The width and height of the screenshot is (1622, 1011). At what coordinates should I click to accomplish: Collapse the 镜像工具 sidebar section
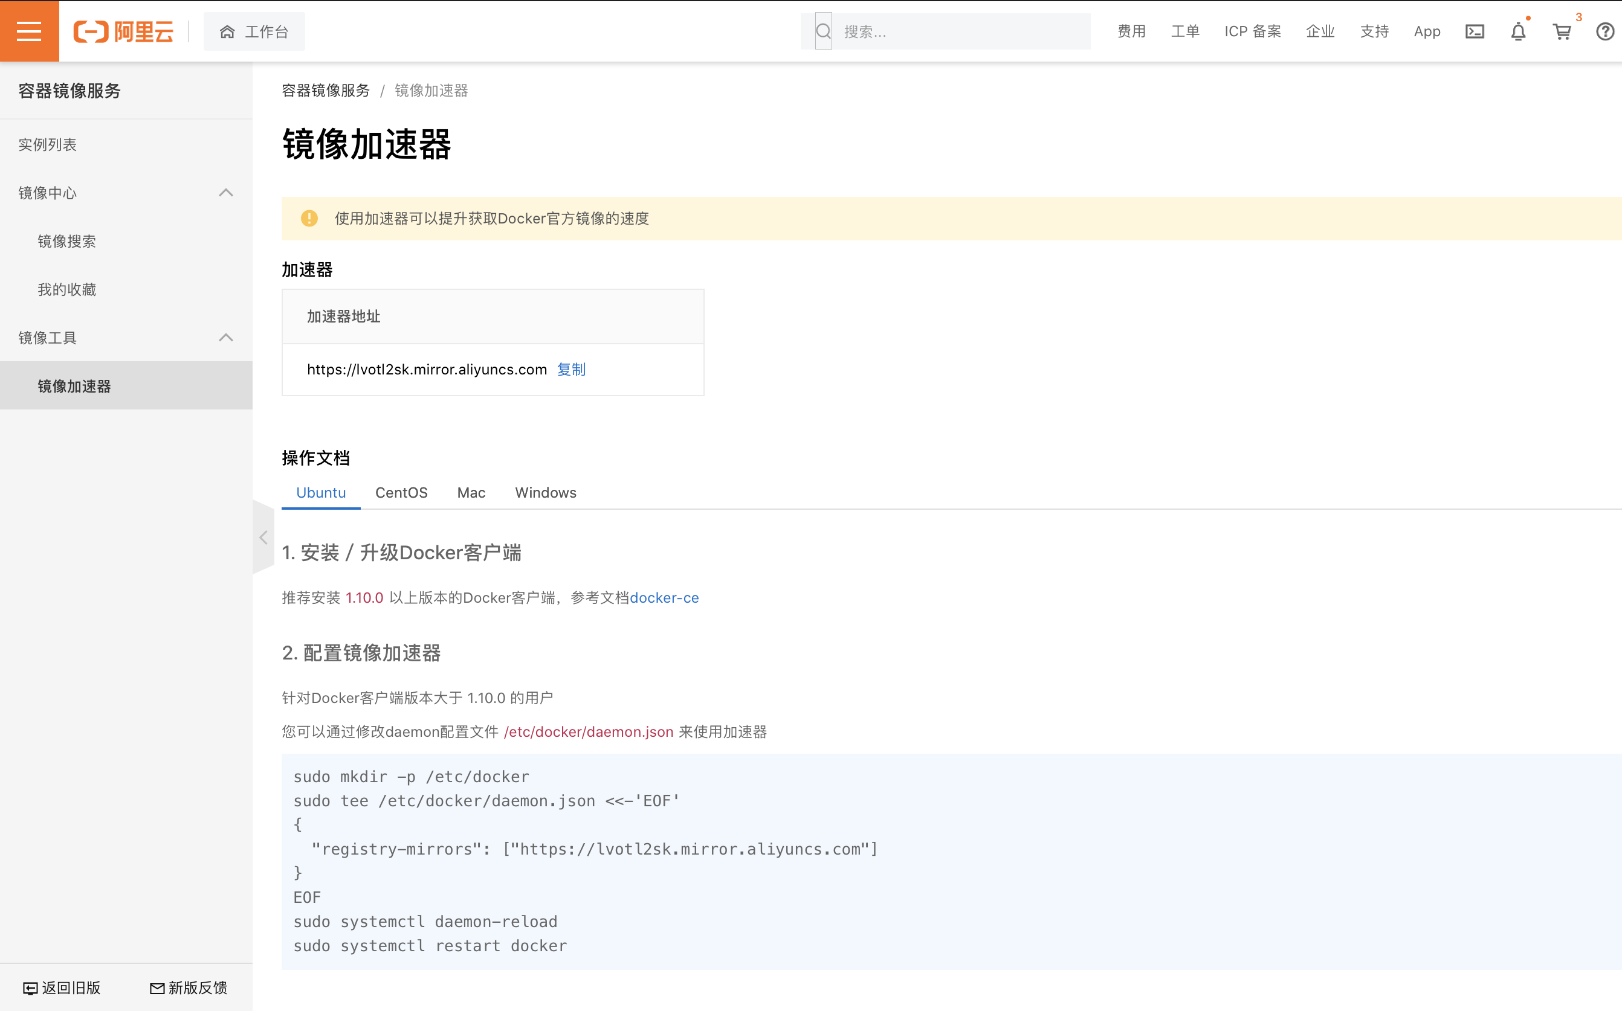tap(226, 338)
